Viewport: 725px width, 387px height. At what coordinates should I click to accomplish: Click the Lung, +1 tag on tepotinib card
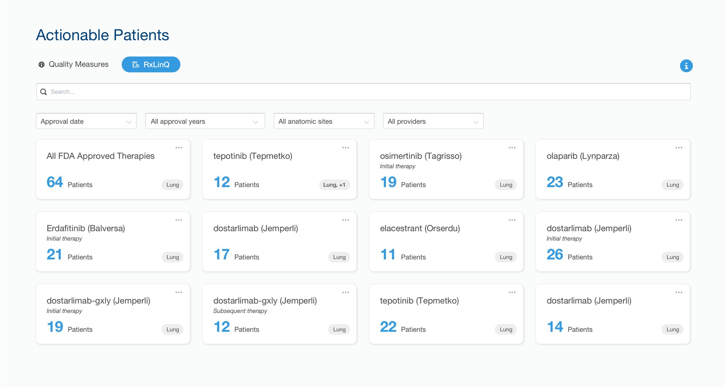tap(334, 185)
